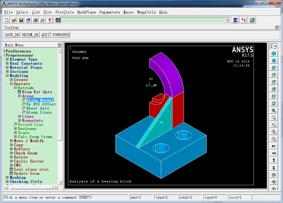This screenshot has height=203, width=283.
Task: Expand the Element Type node
Action: tap(7, 59)
